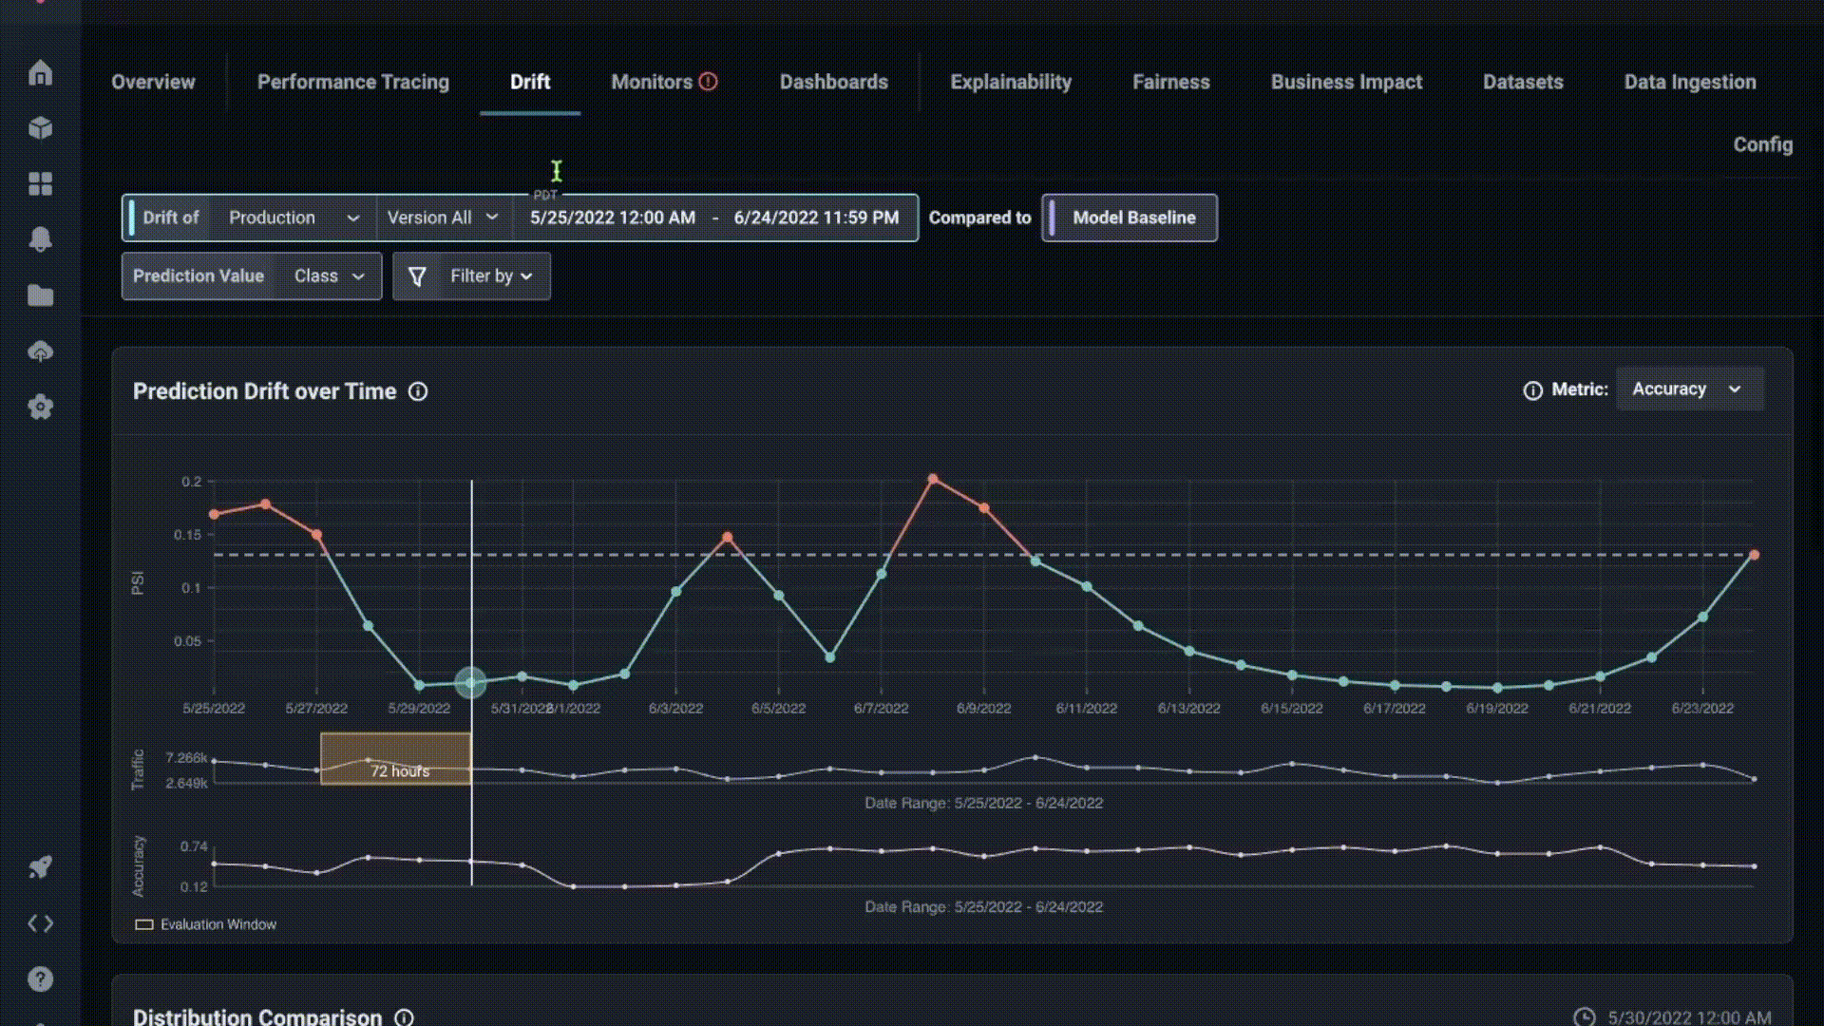
Task: Open the Accuracy metric dropdown
Action: click(x=1688, y=389)
